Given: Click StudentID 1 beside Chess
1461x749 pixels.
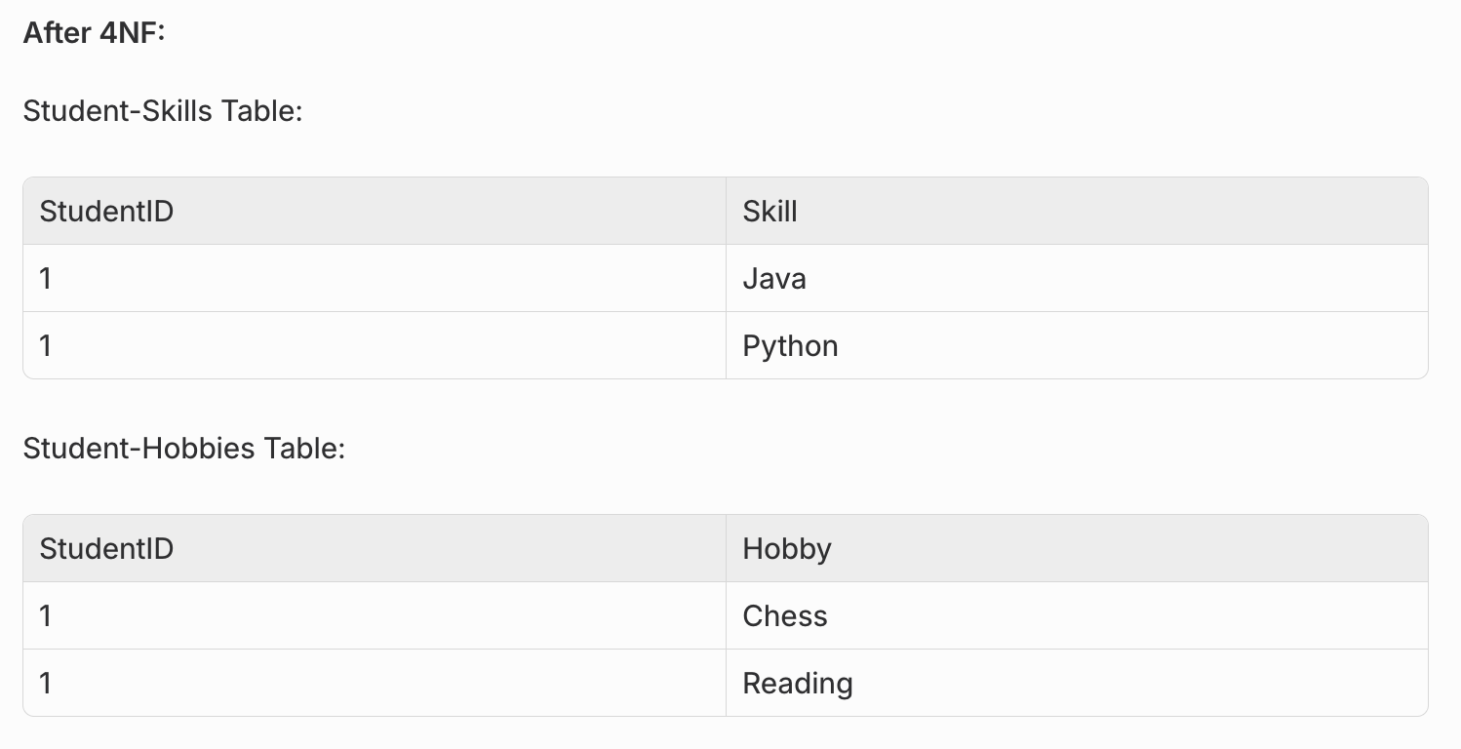Looking at the screenshot, I should [46, 616].
